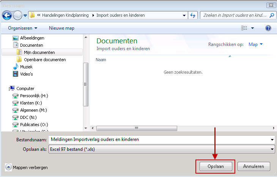Open the Help question mark icon
This screenshot has width=277, height=177.
click(268, 28)
